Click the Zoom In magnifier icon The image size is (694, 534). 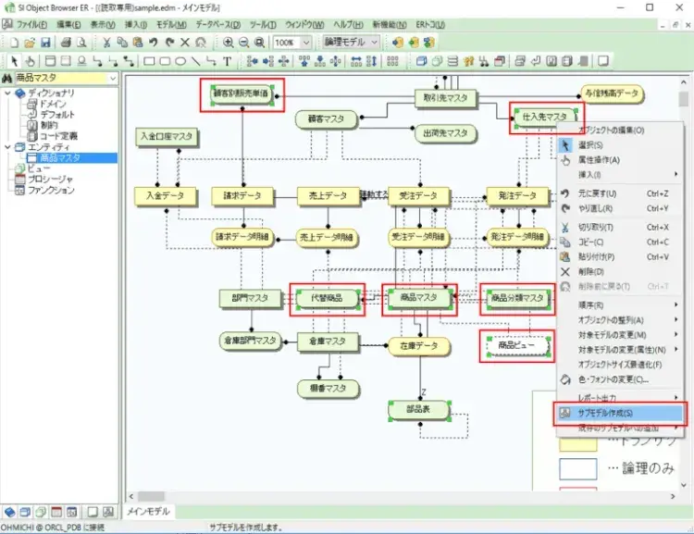pyautogui.click(x=228, y=43)
